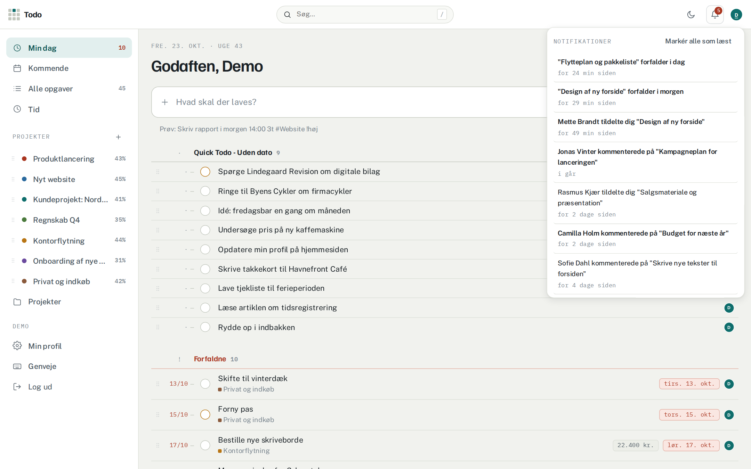Open the notifications bell icon

tap(715, 15)
